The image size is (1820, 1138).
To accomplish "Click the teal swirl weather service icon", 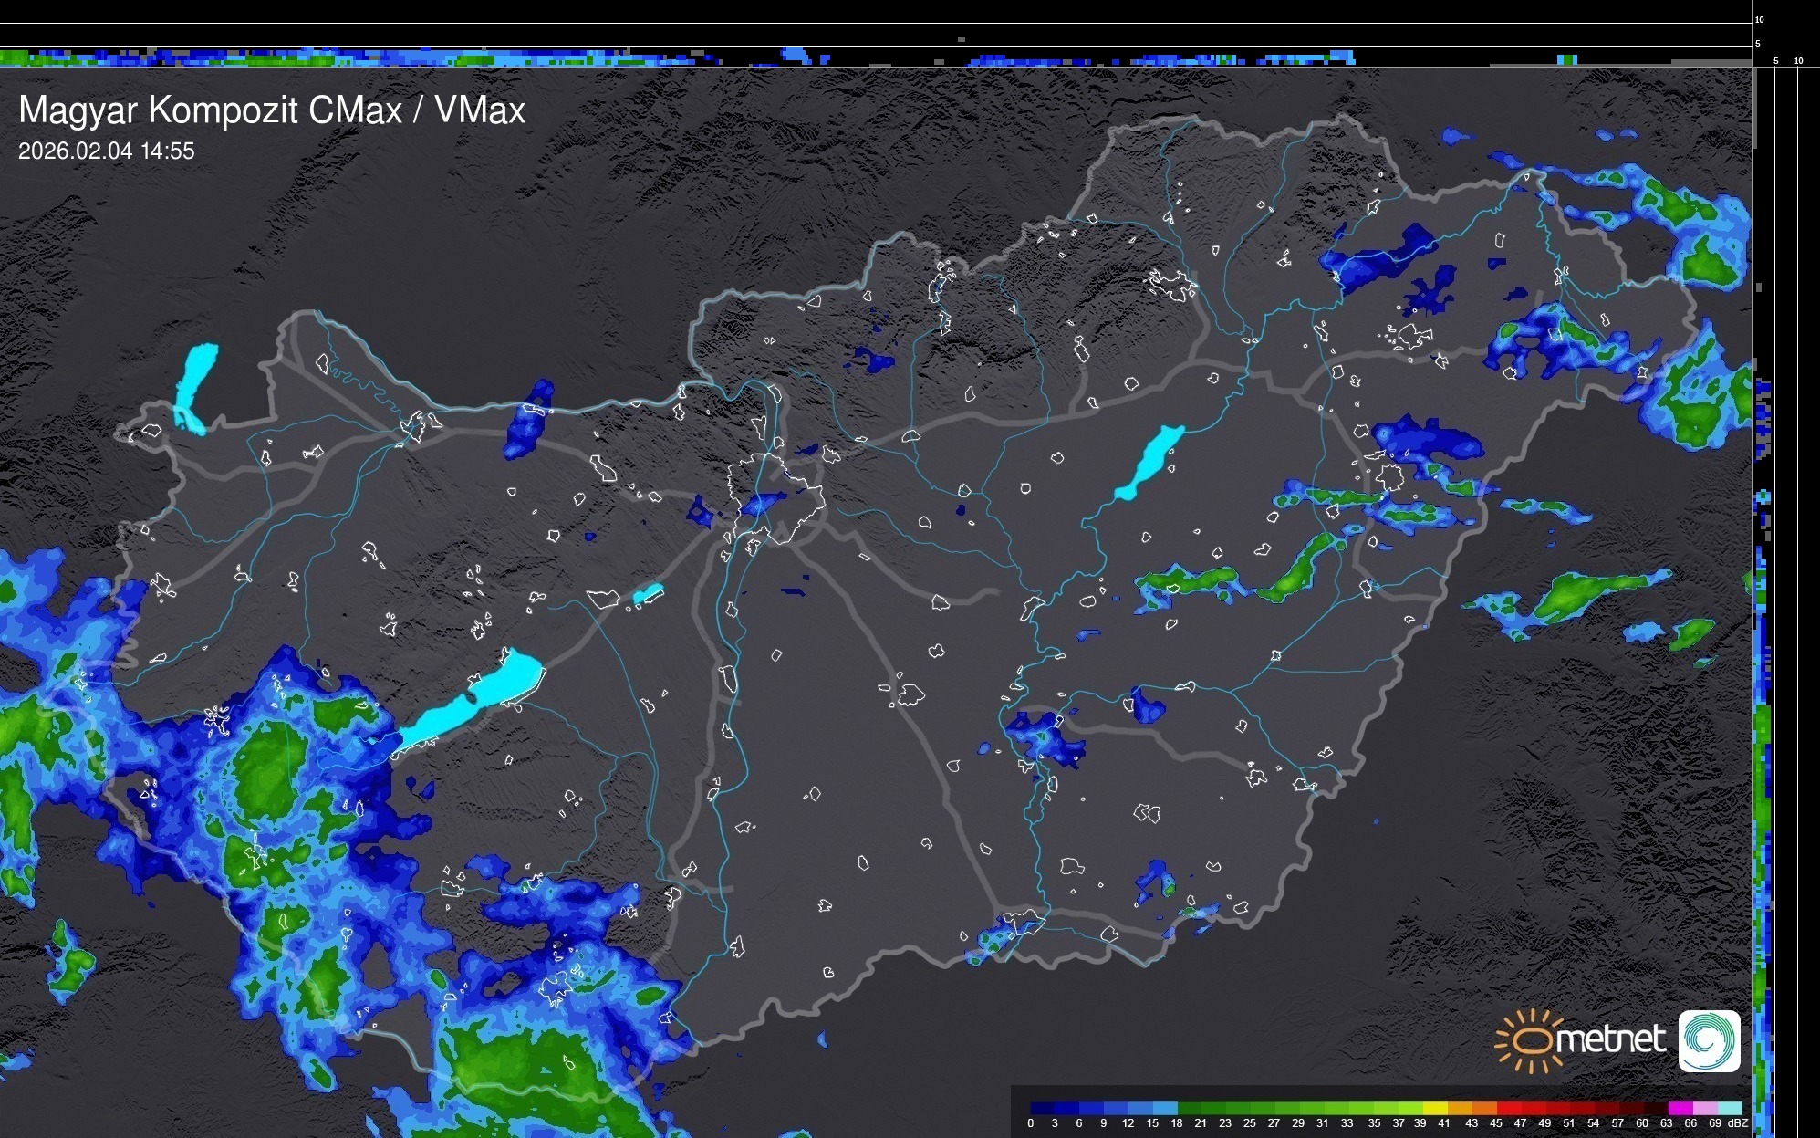I will pos(1709,1040).
